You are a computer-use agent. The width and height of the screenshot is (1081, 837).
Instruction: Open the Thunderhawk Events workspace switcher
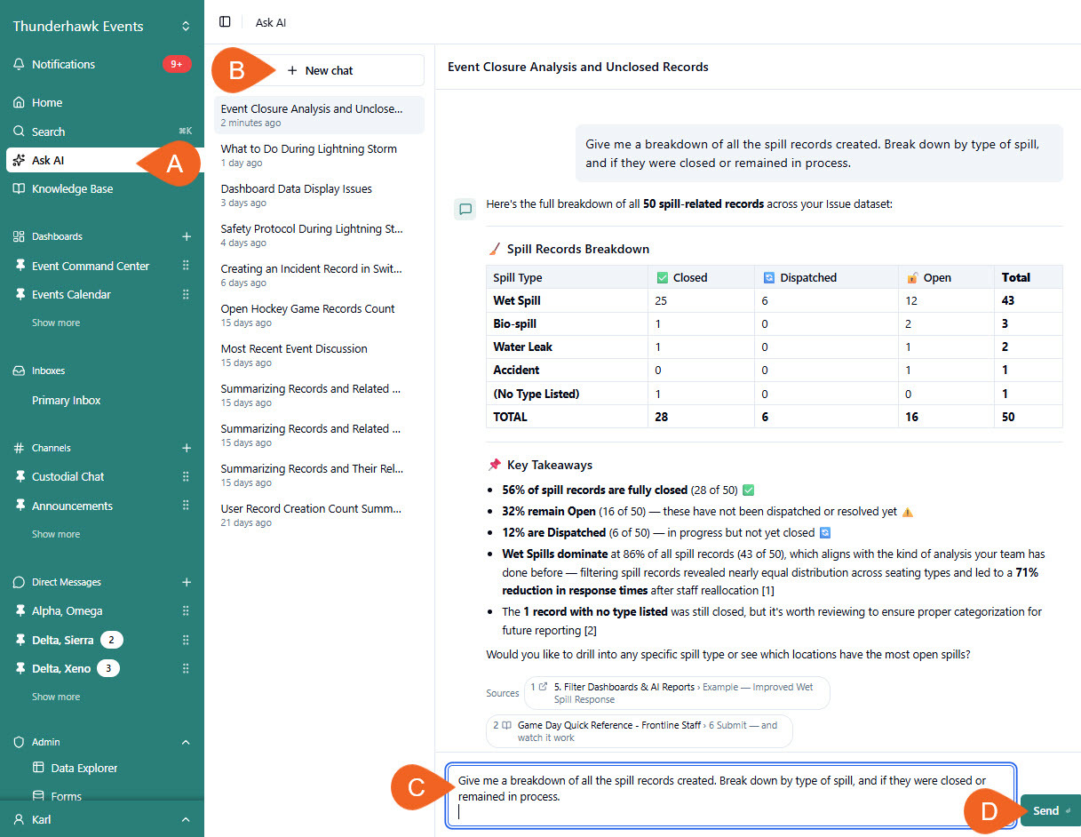102,26
